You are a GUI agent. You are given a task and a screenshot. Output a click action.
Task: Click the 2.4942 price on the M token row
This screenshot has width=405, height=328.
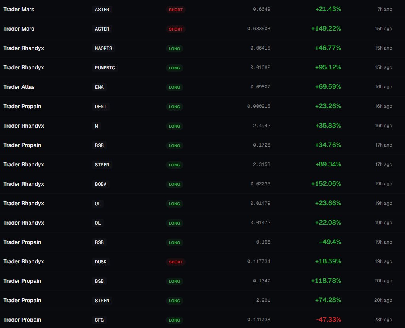click(x=261, y=126)
